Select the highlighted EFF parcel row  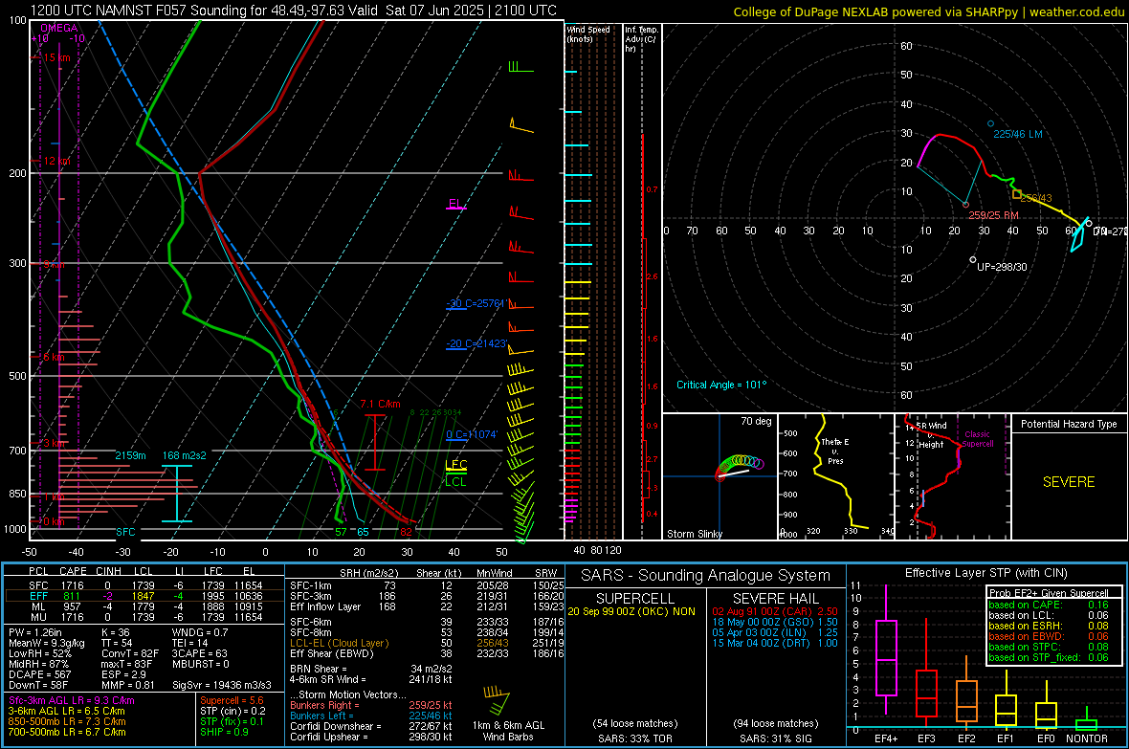[x=145, y=596]
